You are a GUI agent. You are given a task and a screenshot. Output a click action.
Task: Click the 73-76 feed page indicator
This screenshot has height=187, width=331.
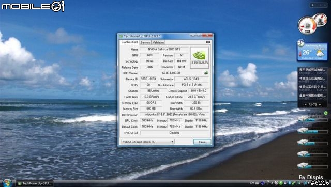click(x=312, y=105)
